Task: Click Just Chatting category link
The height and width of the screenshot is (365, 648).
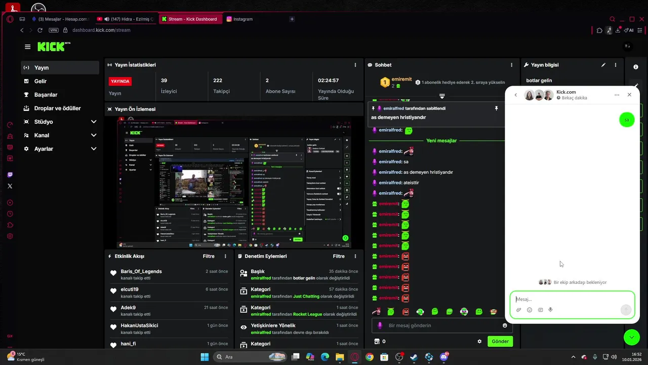Action: (x=306, y=296)
